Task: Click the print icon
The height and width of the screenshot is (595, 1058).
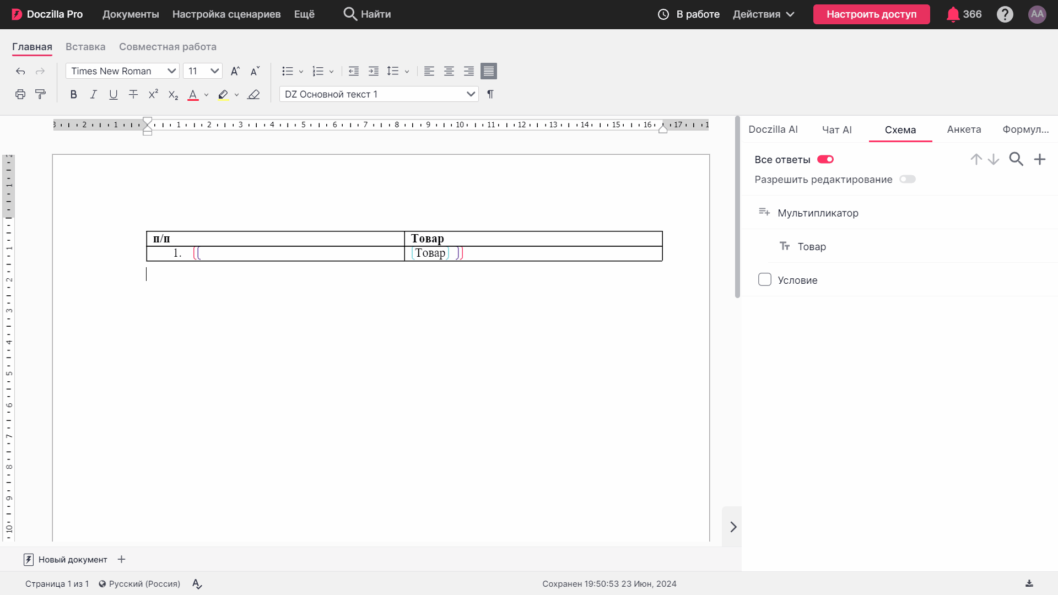Action: (20, 94)
